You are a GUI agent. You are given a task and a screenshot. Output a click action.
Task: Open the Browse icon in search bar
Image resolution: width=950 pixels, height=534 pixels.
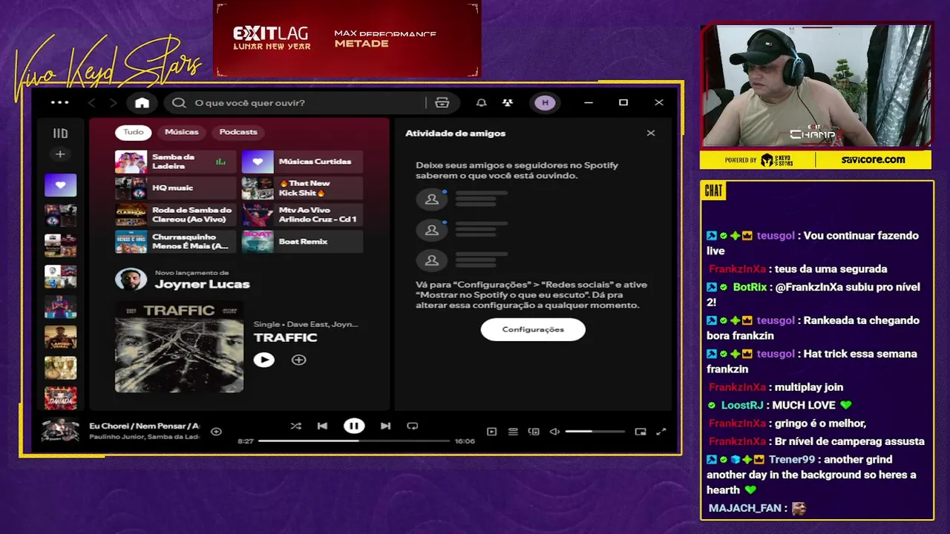point(442,102)
